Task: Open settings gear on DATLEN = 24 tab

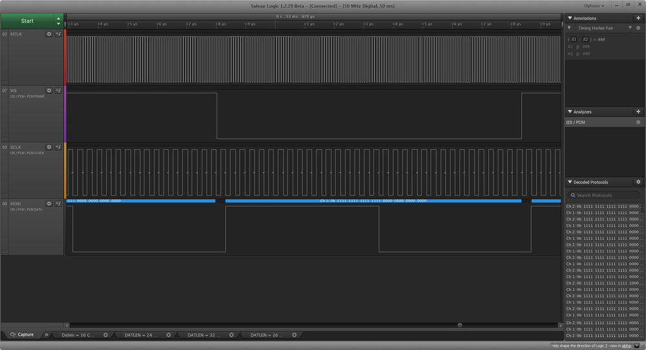Action: point(169,335)
